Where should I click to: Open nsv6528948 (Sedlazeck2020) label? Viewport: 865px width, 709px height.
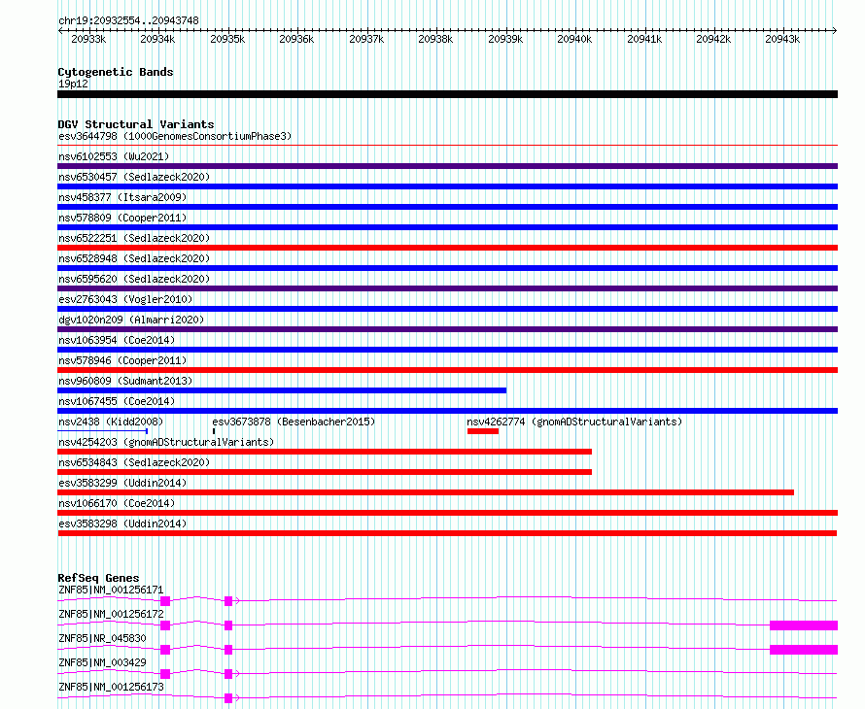point(134,258)
